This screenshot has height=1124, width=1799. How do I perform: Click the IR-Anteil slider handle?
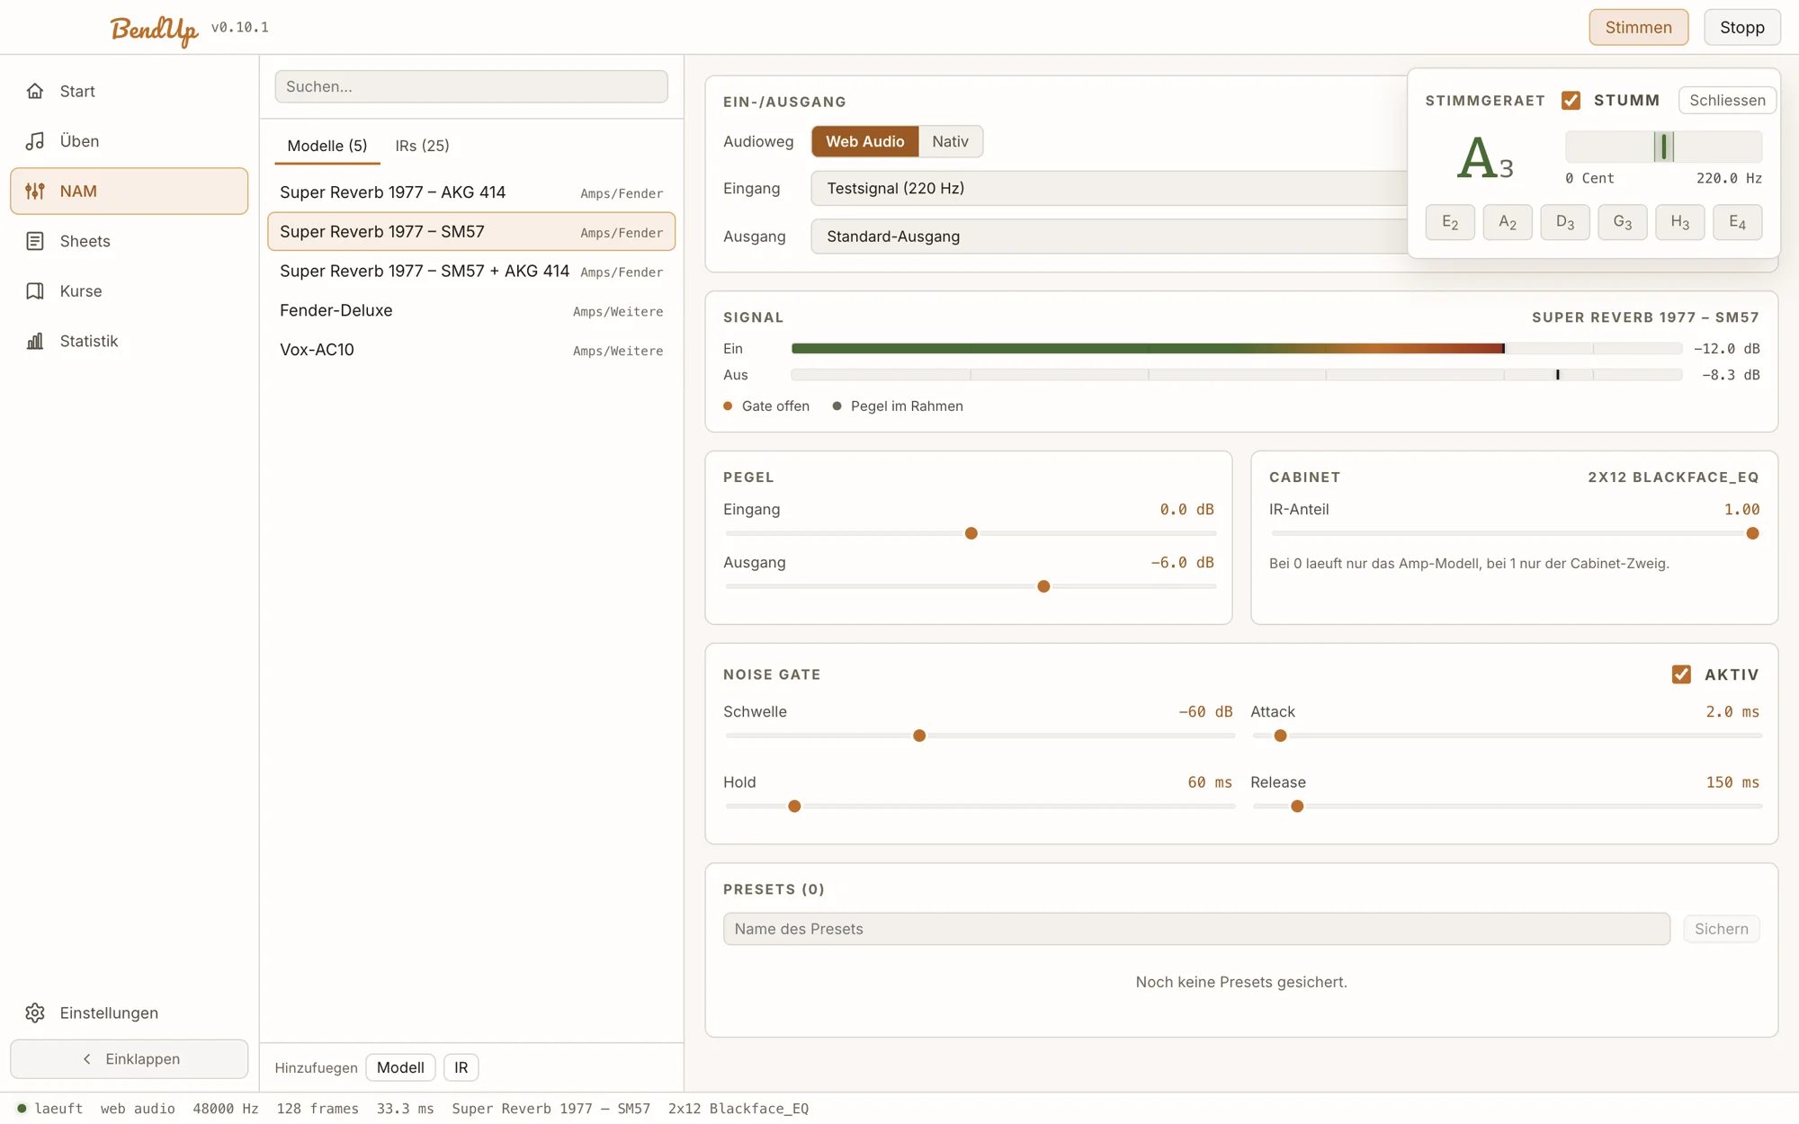[1752, 533]
